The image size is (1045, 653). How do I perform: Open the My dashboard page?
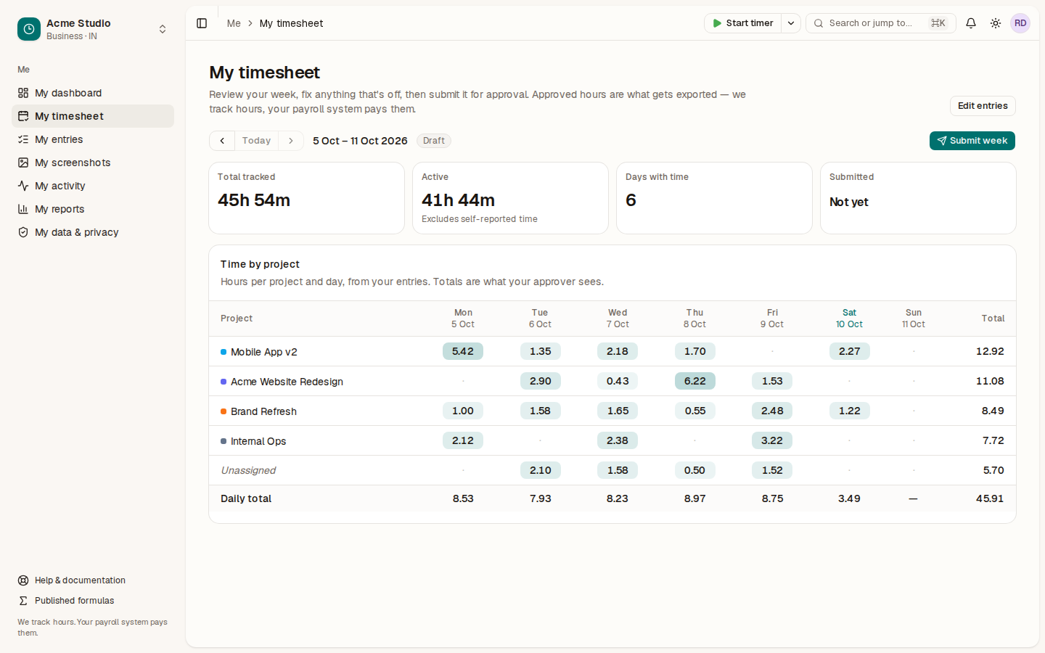click(93, 93)
